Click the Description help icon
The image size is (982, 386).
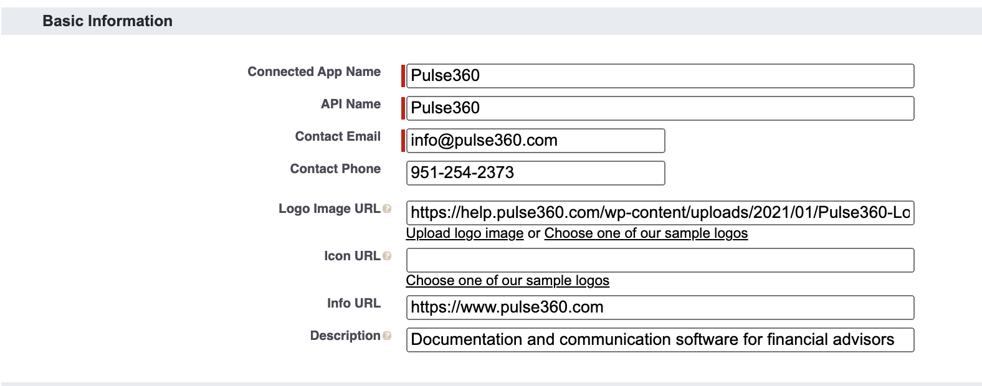point(387,336)
